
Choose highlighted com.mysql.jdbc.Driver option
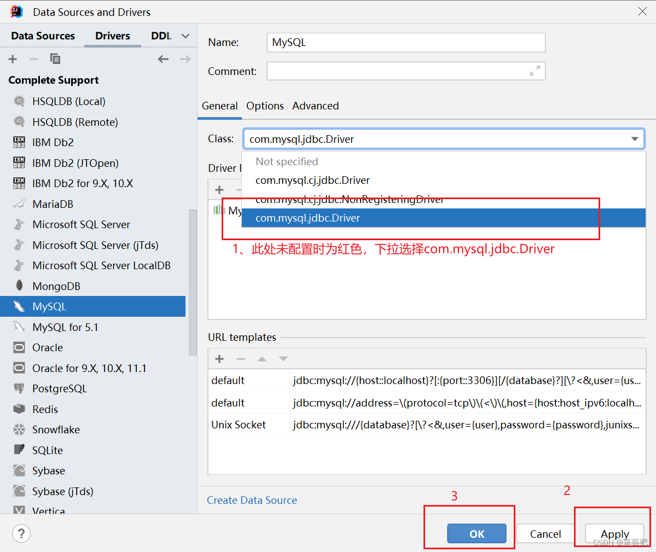(x=444, y=218)
